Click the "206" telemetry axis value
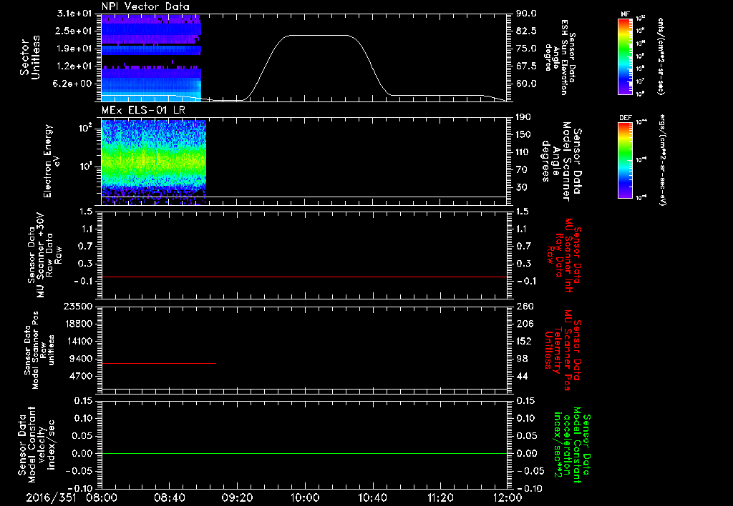The image size is (733, 506). tap(523, 324)
